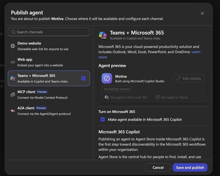Click the large M365 logo in the detail header
This screenshot has height=176, width=220.
tap(103, 35)
